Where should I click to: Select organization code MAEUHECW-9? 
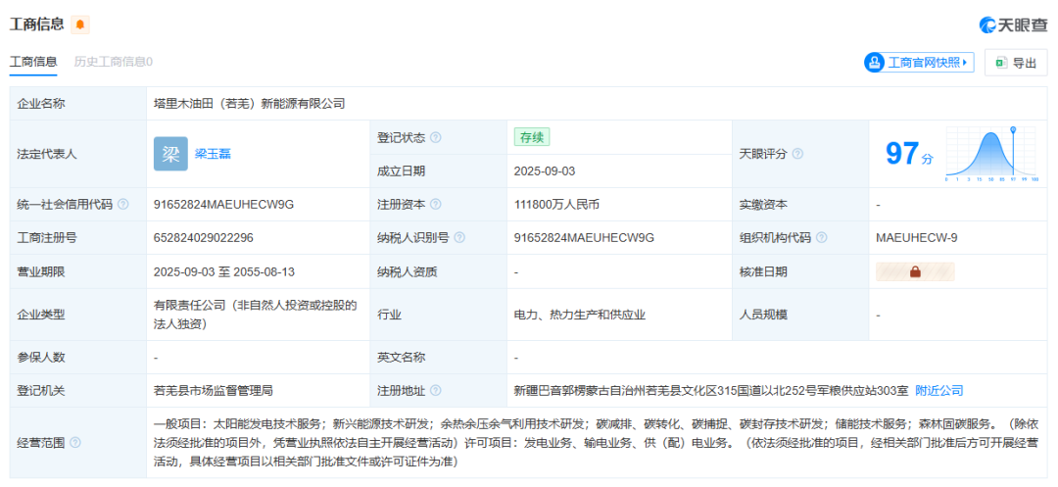point(916,237)
